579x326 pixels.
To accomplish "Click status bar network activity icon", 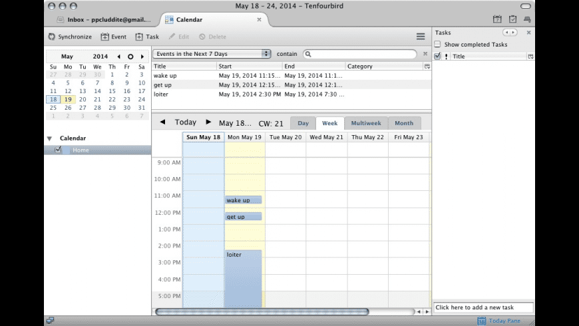I will coord(50,321).
